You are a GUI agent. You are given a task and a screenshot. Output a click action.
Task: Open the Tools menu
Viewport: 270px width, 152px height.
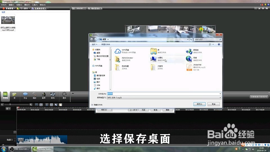coord(35,5)
